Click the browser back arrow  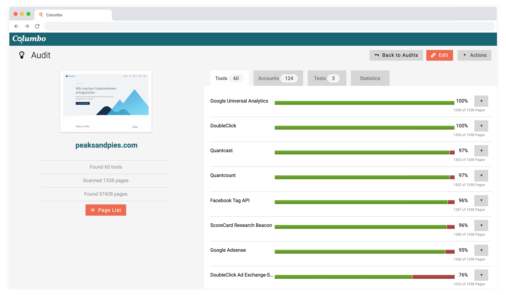pos(16,26)
